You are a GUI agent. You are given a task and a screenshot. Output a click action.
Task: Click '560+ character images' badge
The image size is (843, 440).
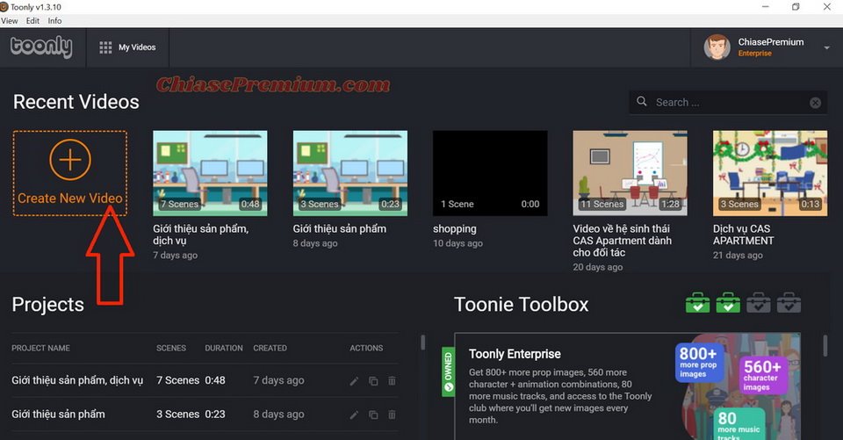coord(762,375)
